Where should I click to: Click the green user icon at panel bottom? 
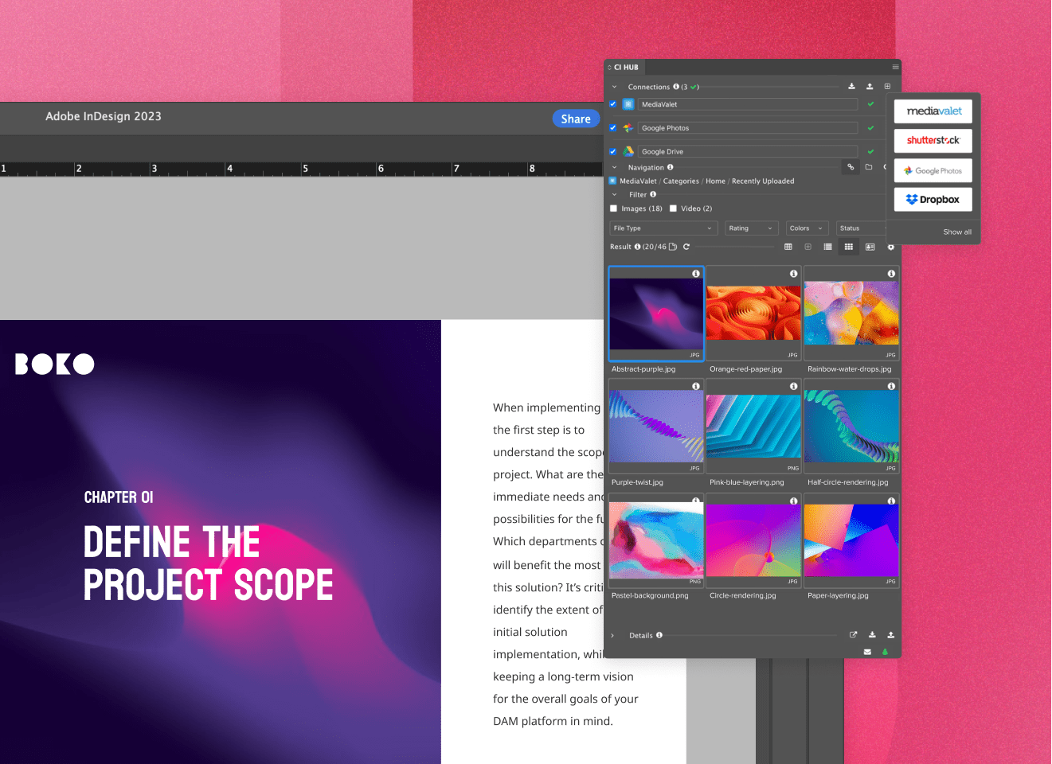[885, 652]
